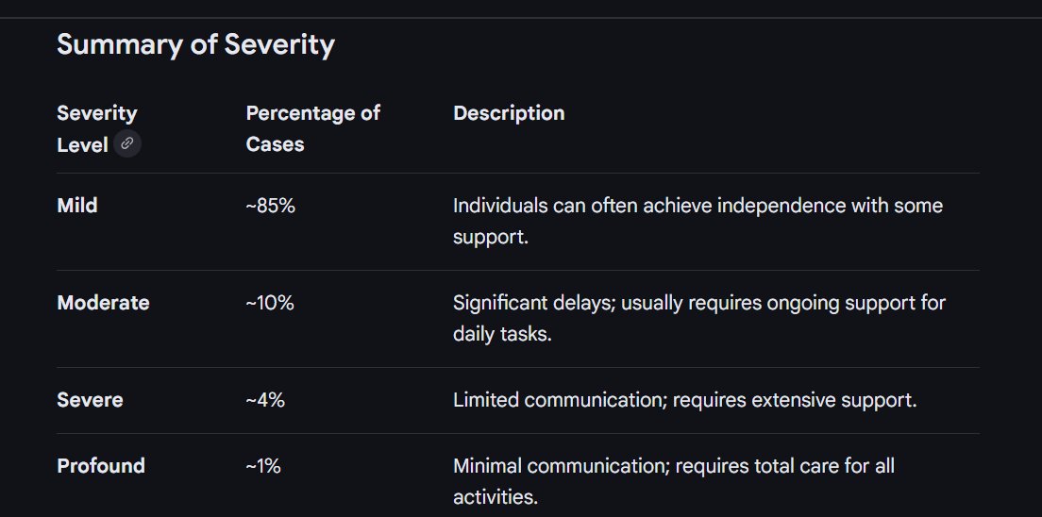Image resolution: width=1042 pixels, height=517 pixels.
Task: Click the ~85% percentage cell
Action: point(270,205)
